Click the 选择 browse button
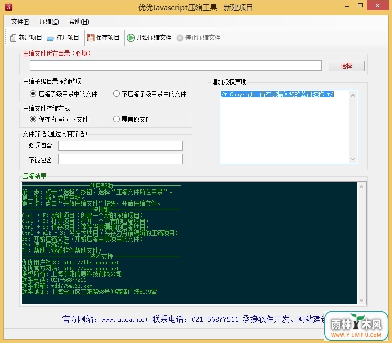Image resolution: width=392 pixels, height=343 pixels. click(x=346, y=66)
